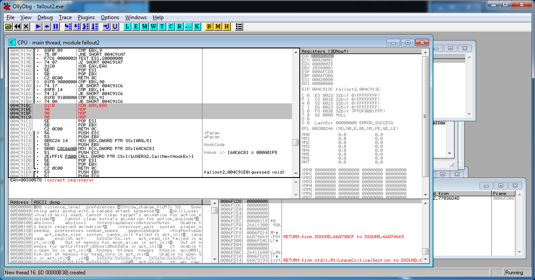Click the Execute till user code U icon

pyautogui.click(x=115, y=27)
